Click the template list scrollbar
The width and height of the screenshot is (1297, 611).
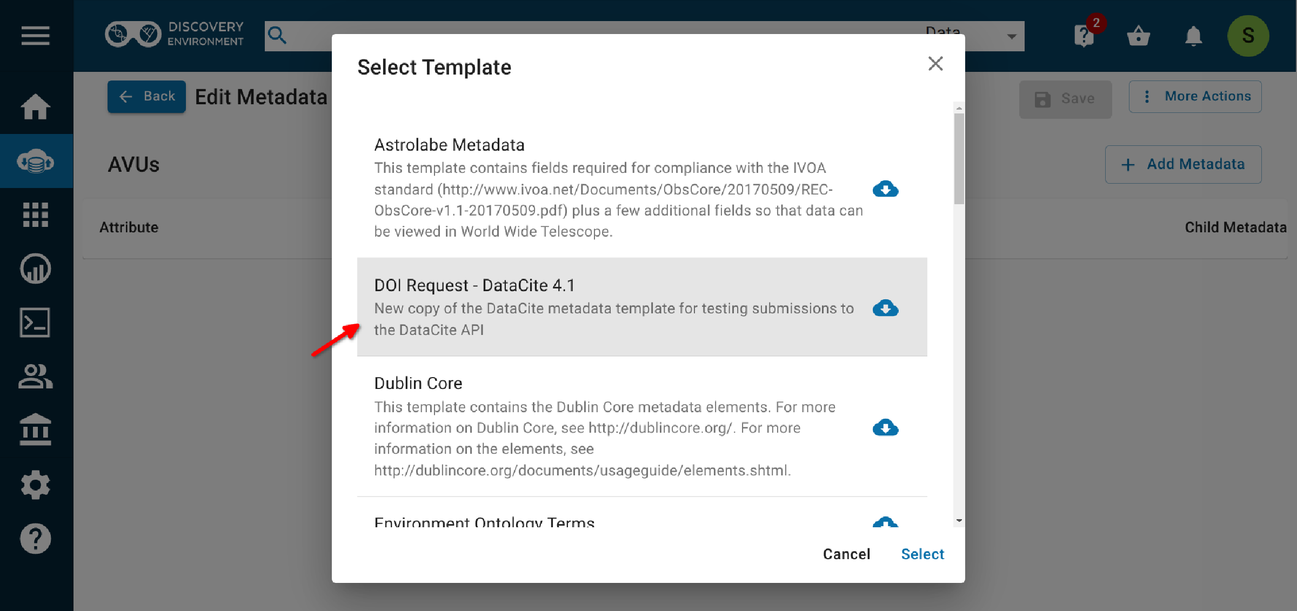[959, 314]
